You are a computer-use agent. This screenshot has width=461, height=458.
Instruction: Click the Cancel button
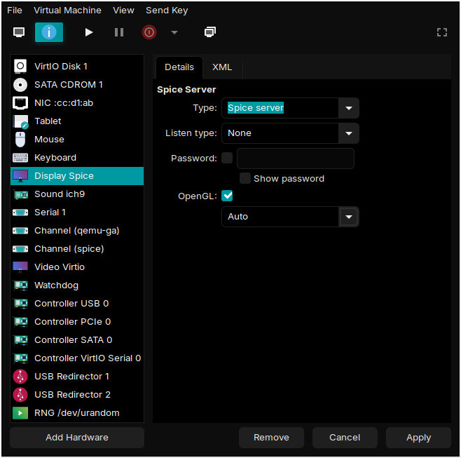pyautogui.click(x=345, y=438)
